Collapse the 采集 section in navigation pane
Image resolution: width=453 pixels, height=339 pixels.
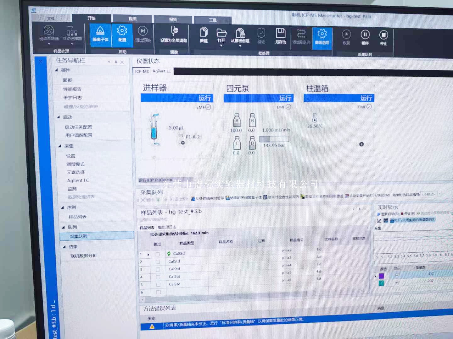point(60,146)
